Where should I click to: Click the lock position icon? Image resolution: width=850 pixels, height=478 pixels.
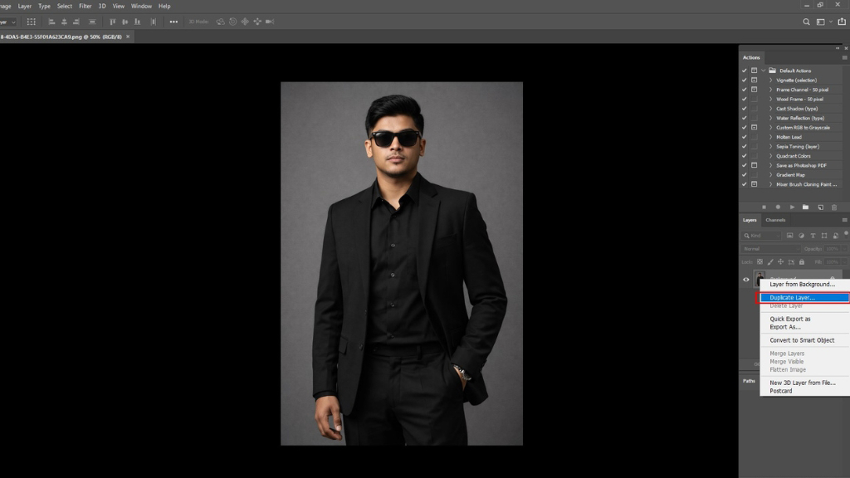click(x=780, y=261)
